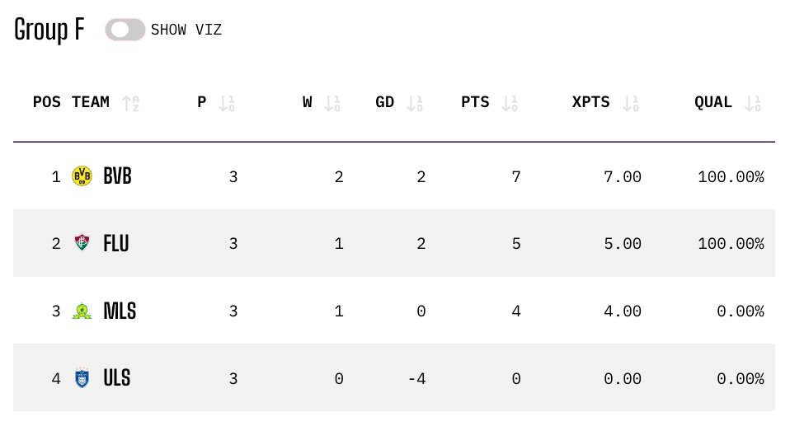Sort by expected points icon
The image size is (790, 440).
coord(630,103)
